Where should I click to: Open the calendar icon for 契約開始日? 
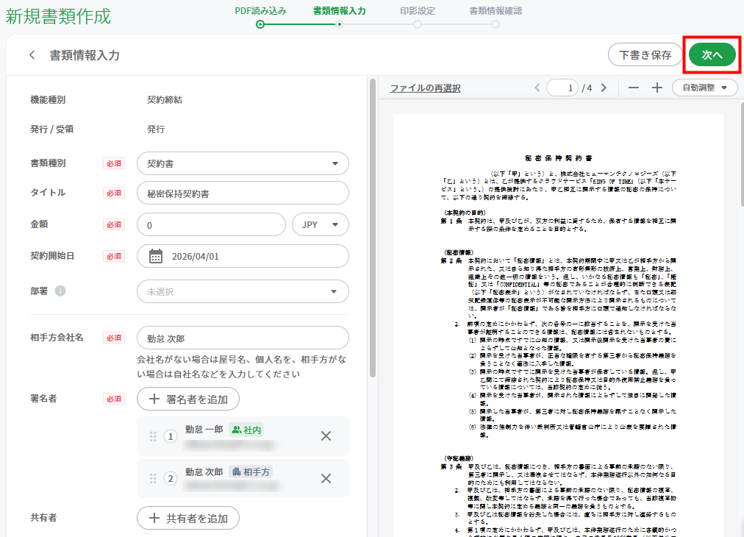click(156, 257)
